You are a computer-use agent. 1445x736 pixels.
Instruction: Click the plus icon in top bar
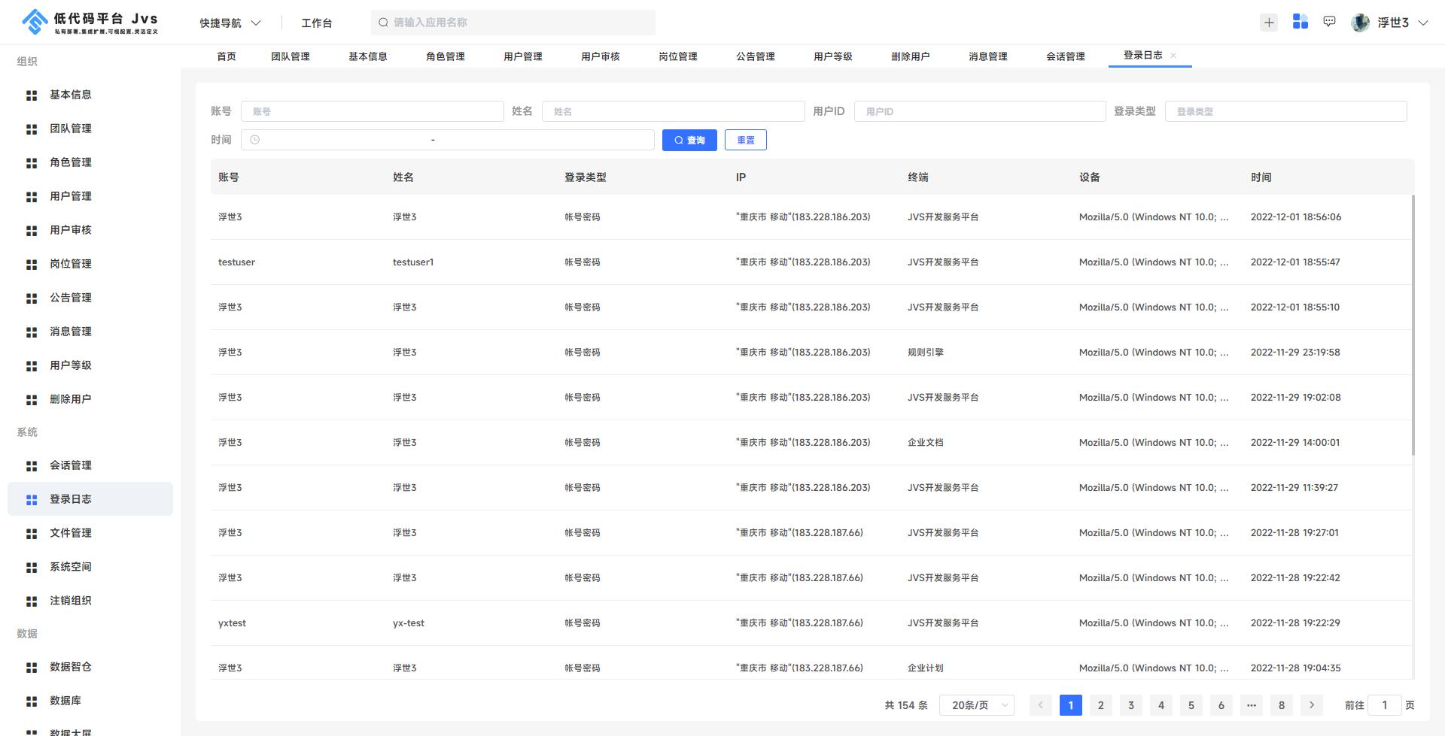pyautogui.click(x=1269, y=23)
